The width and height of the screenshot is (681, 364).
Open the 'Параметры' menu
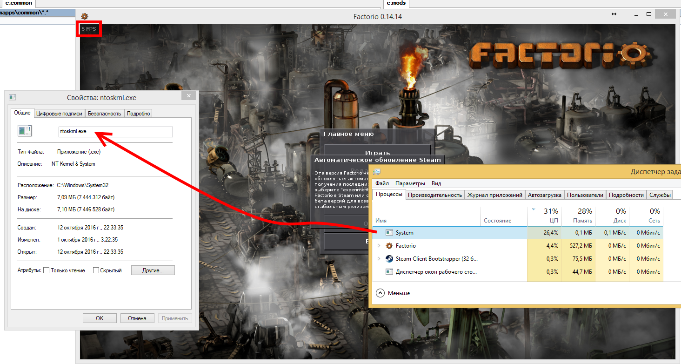[411, 183]
